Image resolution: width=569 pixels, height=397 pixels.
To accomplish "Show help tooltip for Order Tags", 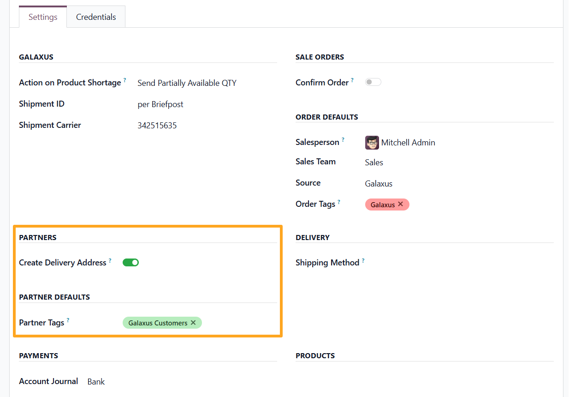I will point(339,202).
